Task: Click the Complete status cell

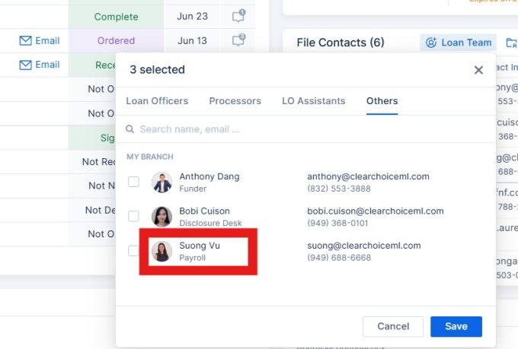Action: 116,17
